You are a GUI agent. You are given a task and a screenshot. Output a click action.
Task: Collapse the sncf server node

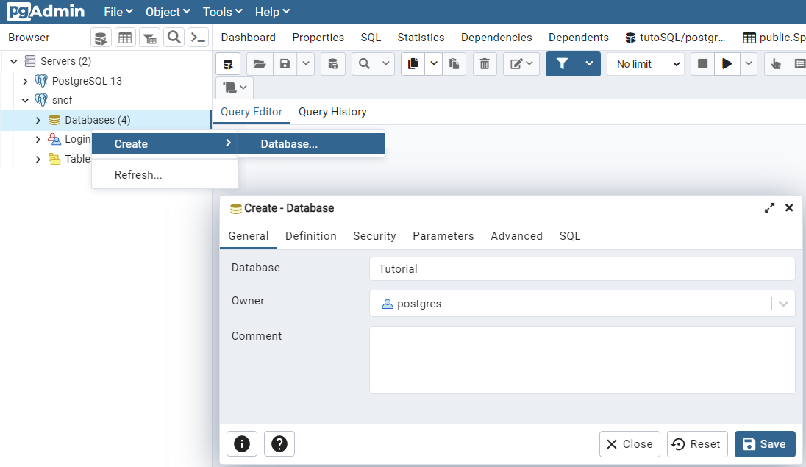(25, 100)
